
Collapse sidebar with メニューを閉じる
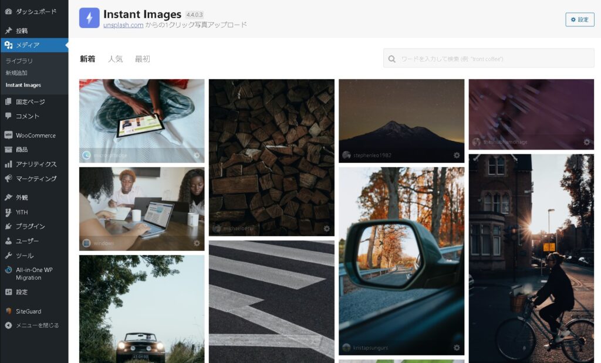37,325
